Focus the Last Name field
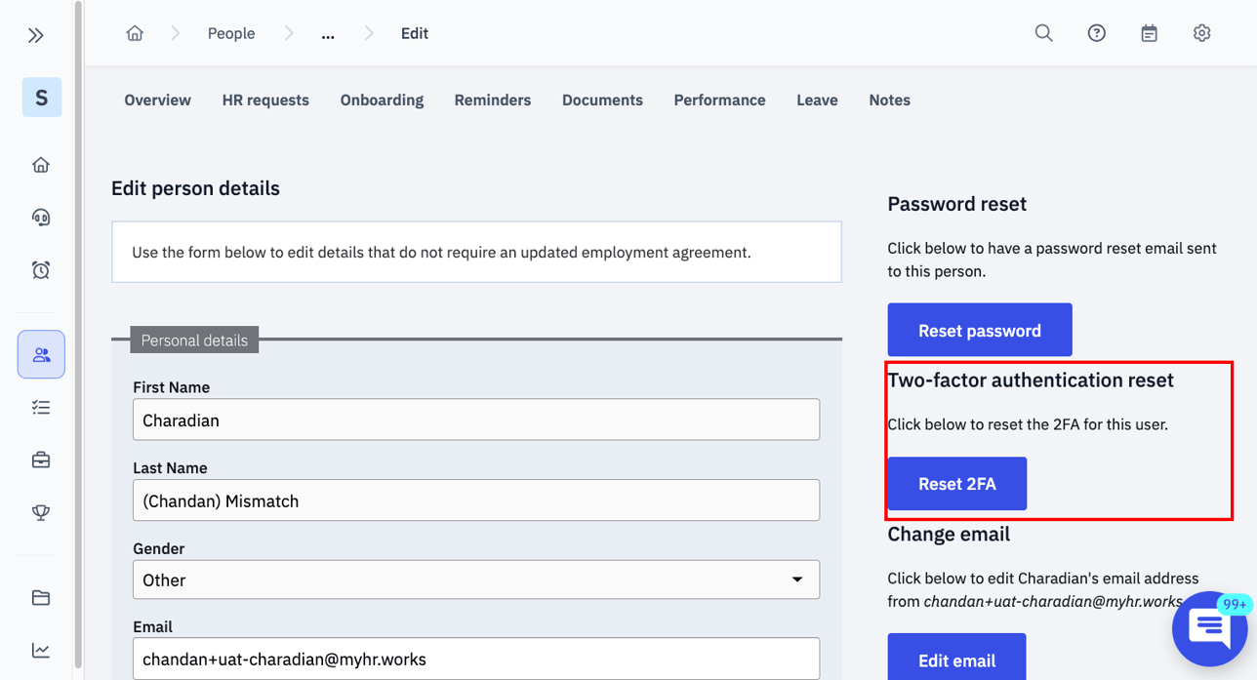 [476, 500]
